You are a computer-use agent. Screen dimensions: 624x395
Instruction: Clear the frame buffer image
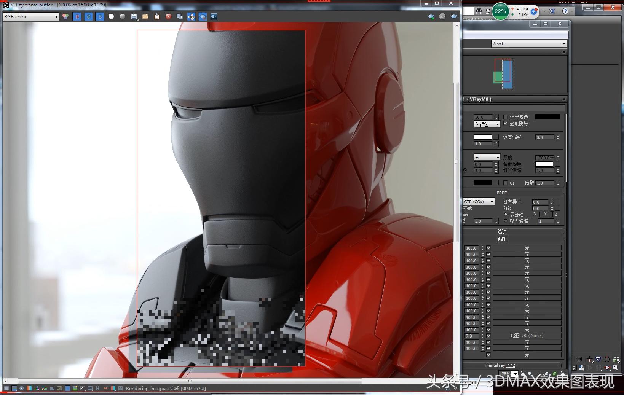pyautogui.click(x=168, y=16)
